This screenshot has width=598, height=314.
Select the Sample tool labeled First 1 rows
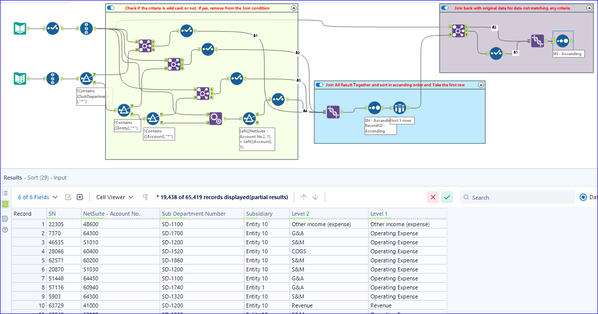(400, 108)
